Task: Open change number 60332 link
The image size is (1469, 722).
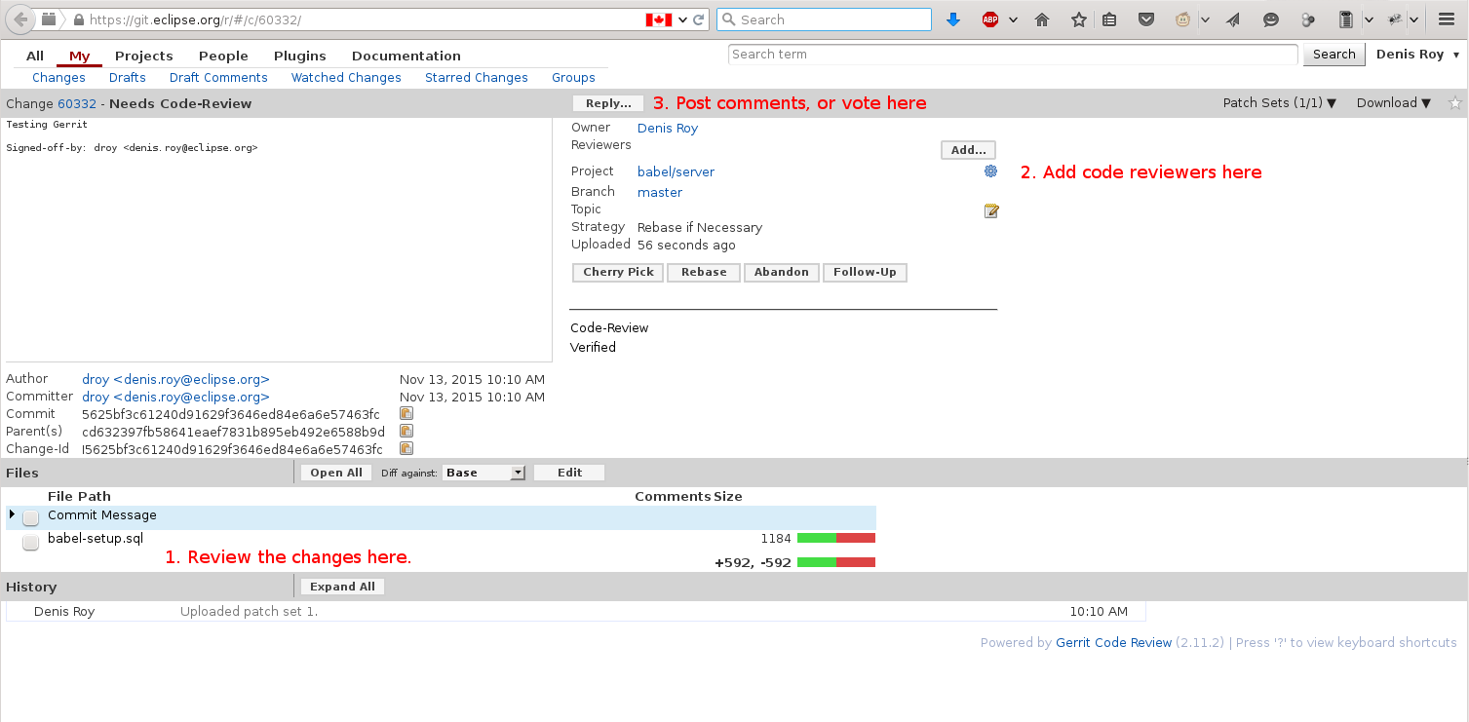Action: tap(77, 103)
